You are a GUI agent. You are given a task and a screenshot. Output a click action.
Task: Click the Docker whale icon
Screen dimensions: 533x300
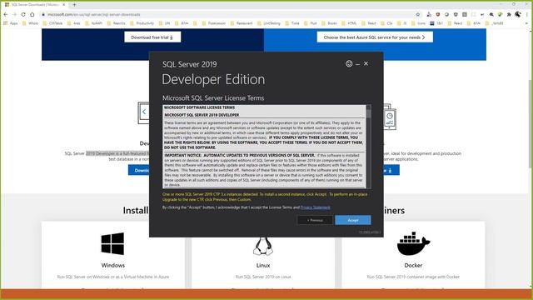413,243
